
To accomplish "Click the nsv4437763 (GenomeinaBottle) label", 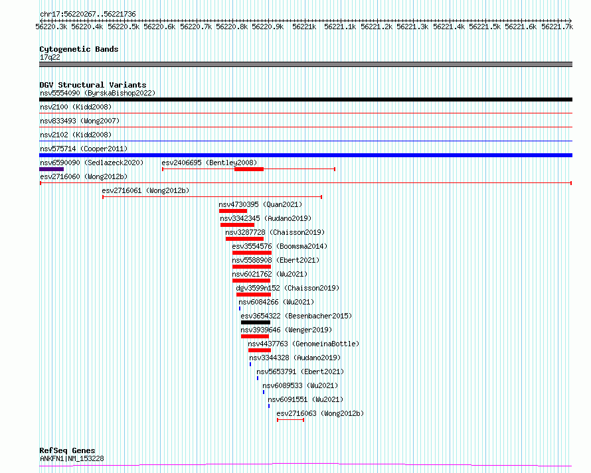I will coord(303,344).
